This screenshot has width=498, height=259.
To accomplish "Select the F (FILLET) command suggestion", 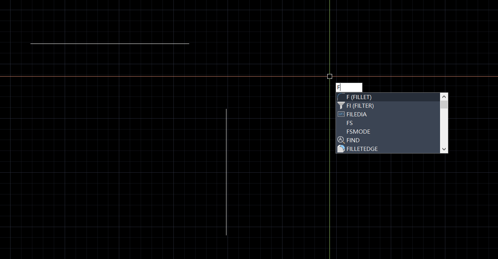I will tap(359, 97).
